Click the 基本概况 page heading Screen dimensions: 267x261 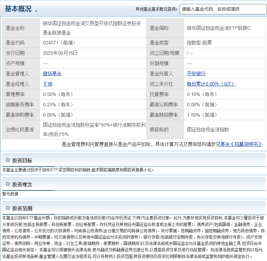18,9
